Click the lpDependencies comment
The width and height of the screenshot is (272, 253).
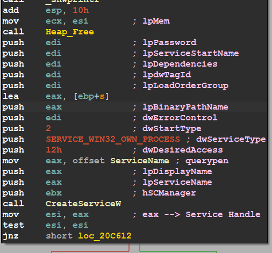[x=180, y=64]
